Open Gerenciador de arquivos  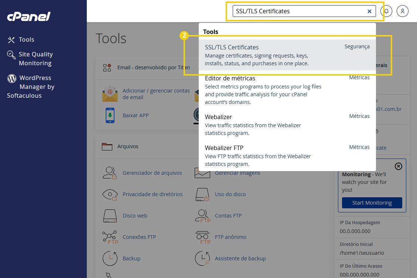point(152,173)
